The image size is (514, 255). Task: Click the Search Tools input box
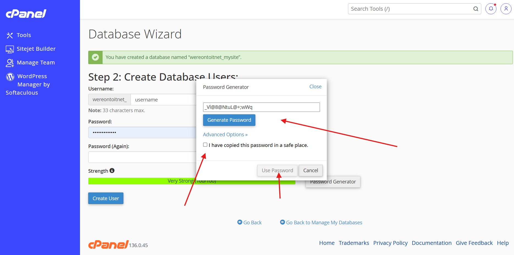pyautogui.click(x=411, y=9)
